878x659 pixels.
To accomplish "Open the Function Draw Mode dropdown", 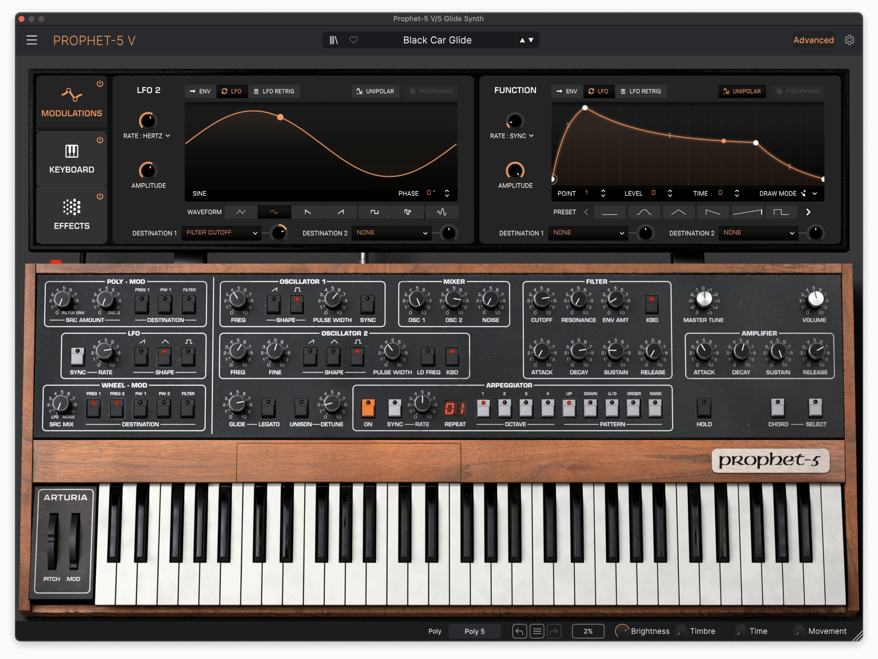I will pos(814,194).
